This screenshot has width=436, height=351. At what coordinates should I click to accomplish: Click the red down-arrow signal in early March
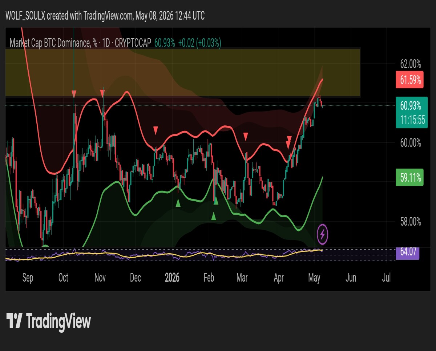pyautogui.click(x=246, y=137)
